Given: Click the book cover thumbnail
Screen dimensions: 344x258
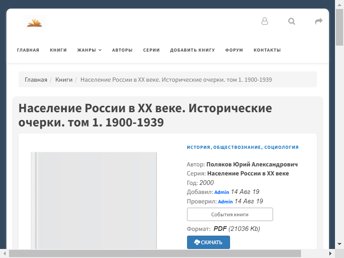Looking at the screenshot, I should [94, 200].
